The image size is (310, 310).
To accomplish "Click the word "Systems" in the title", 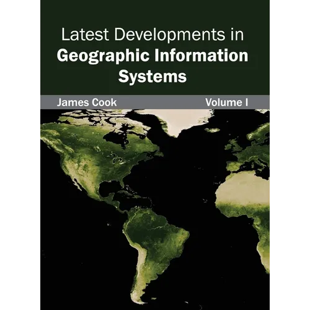I will point(153,77).
